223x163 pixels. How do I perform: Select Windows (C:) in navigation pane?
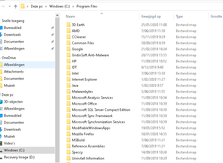14,150
